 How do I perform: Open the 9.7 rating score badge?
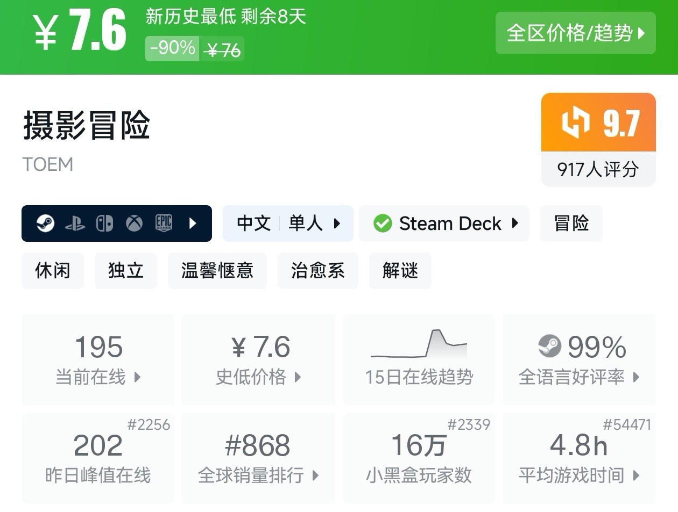[598, 122]
